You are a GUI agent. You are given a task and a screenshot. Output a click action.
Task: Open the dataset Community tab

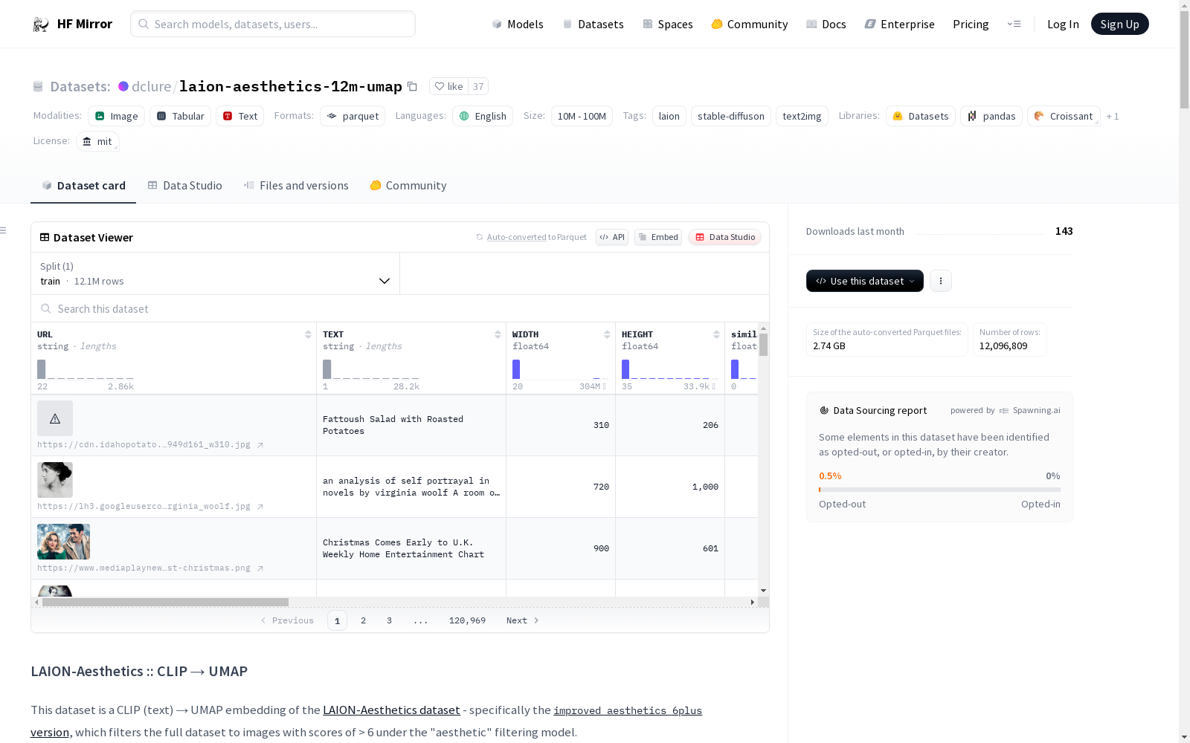tap(408, 186)
